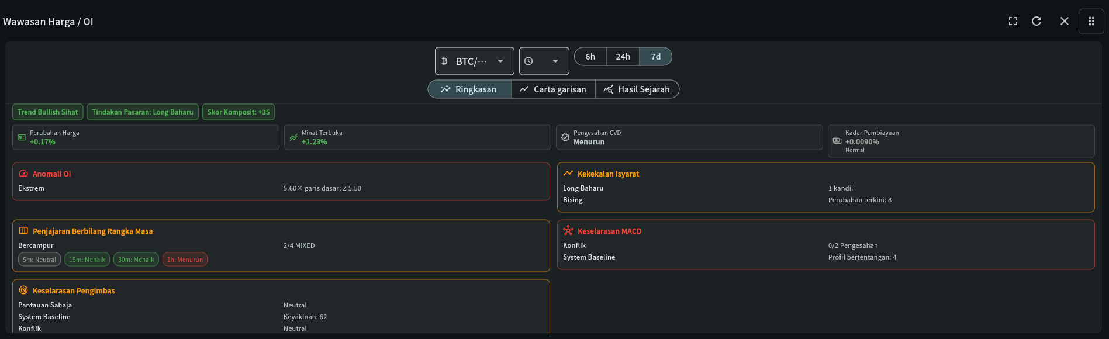Click the Pantauan Sahaja label
The height and width of the screenshot is (339, 1109).
(x=45, y=305)
